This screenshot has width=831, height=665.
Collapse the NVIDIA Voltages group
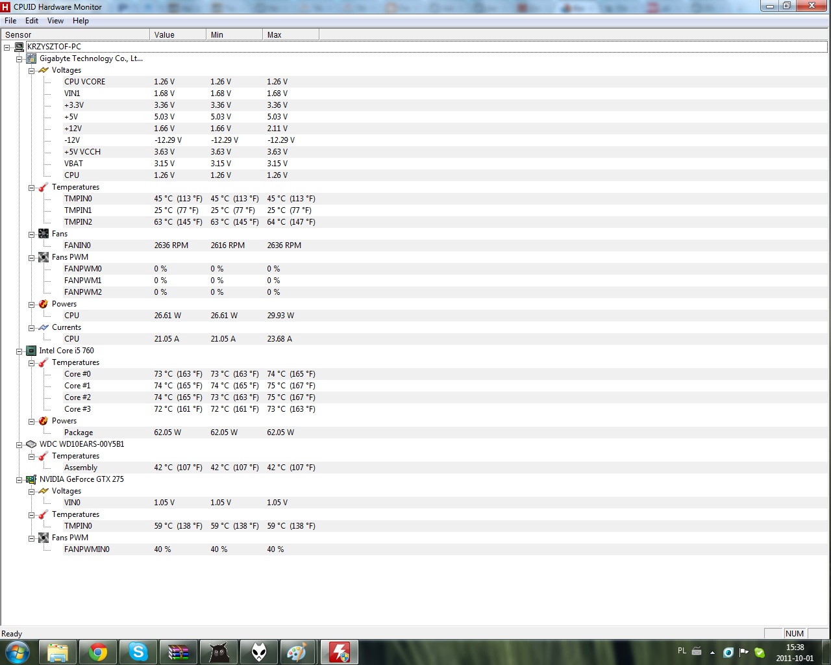(x=31, y=491)
